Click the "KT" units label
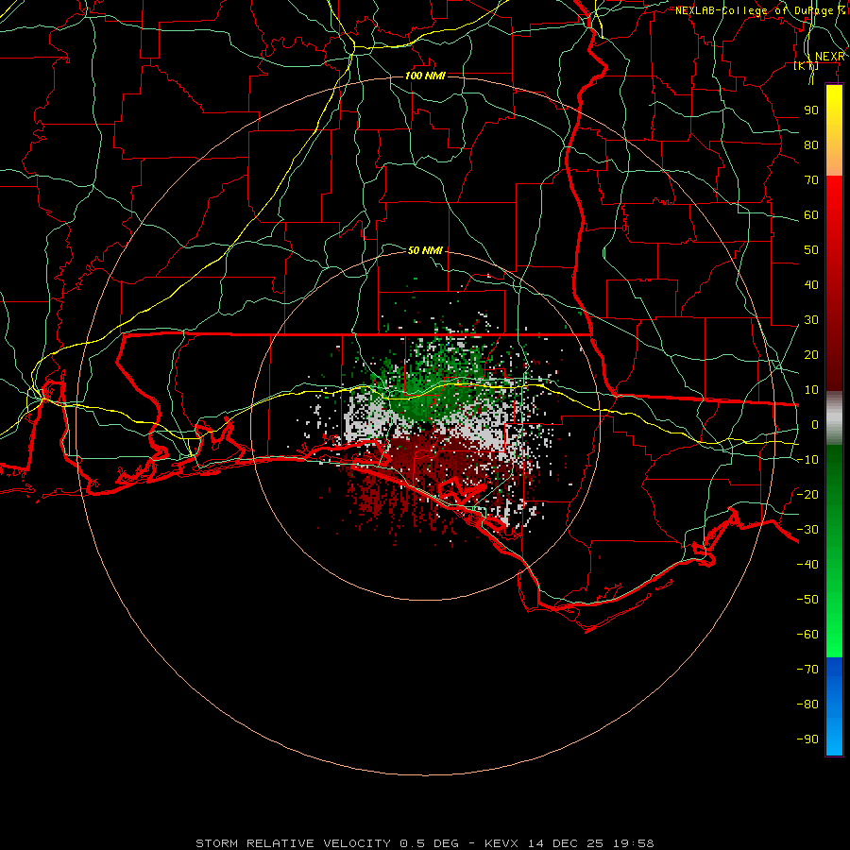This screenshot has height=850, width=850. click(807, 66)
